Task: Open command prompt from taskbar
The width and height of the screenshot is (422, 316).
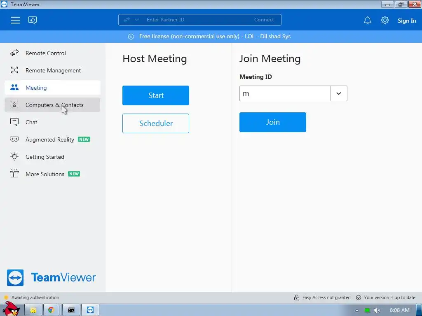Action: point(71,310)
